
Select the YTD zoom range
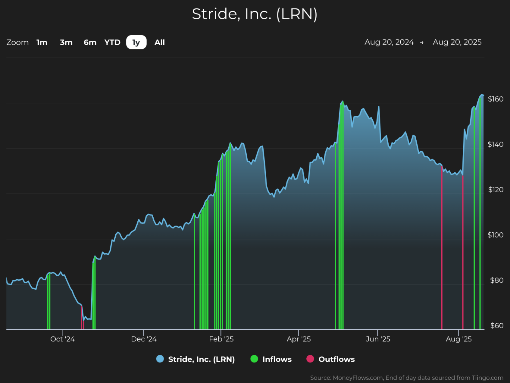113,42
